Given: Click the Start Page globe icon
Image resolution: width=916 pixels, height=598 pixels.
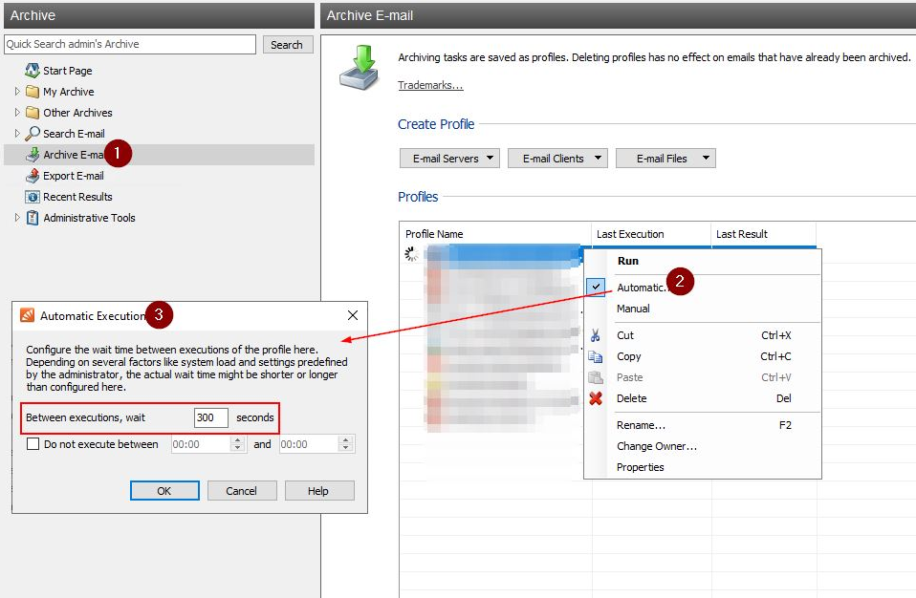Looking at the screenshot, I should [33, 71].
